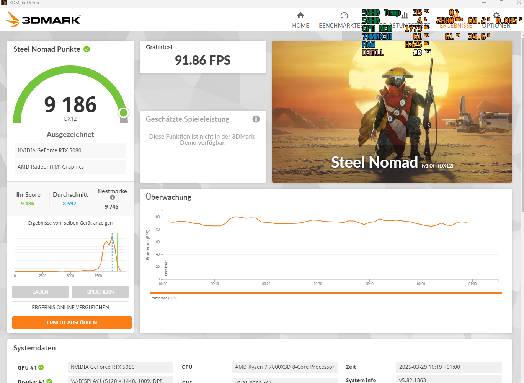
Task: Click the 3DMark logo
Action: pyautogui.click(x=43, y=19)
